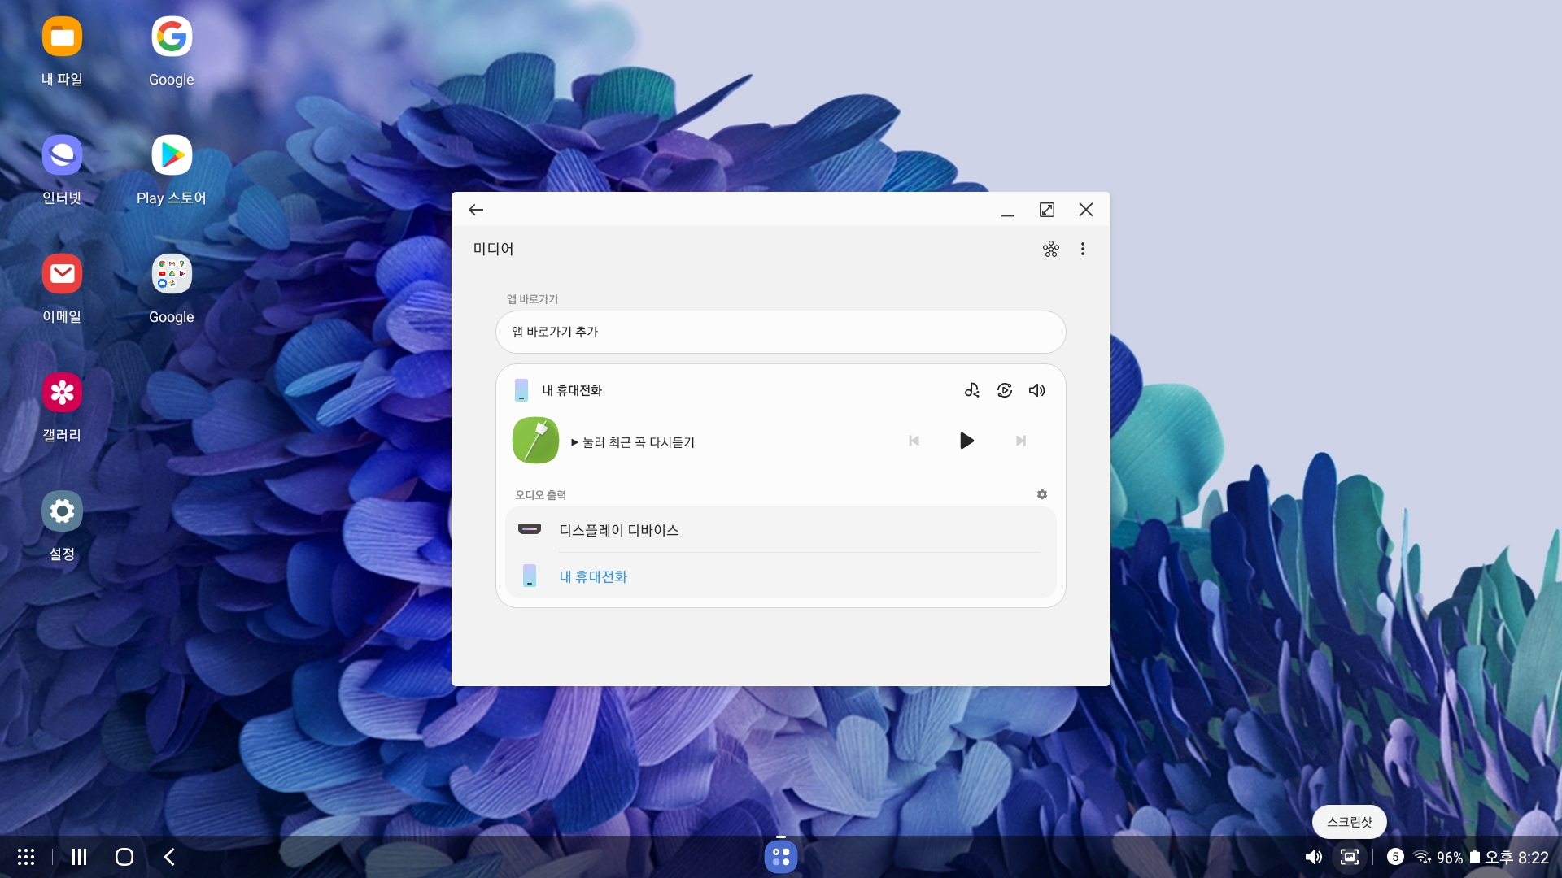
Task: Open the SmartThings icon in Media header
Action: click(1050, 249)
